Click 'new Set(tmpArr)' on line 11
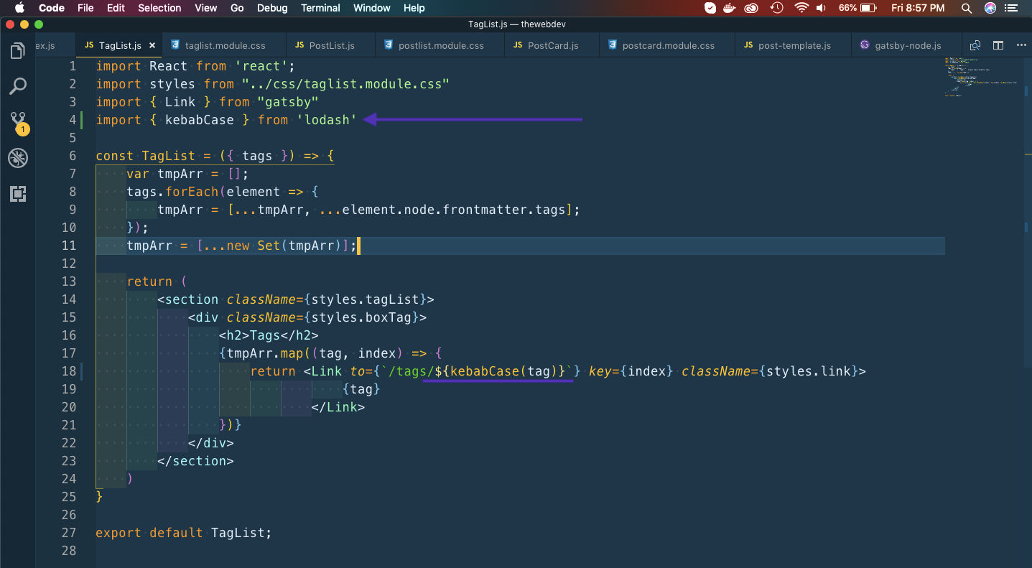Viewport: 1032px width, 568px height. 284,246
